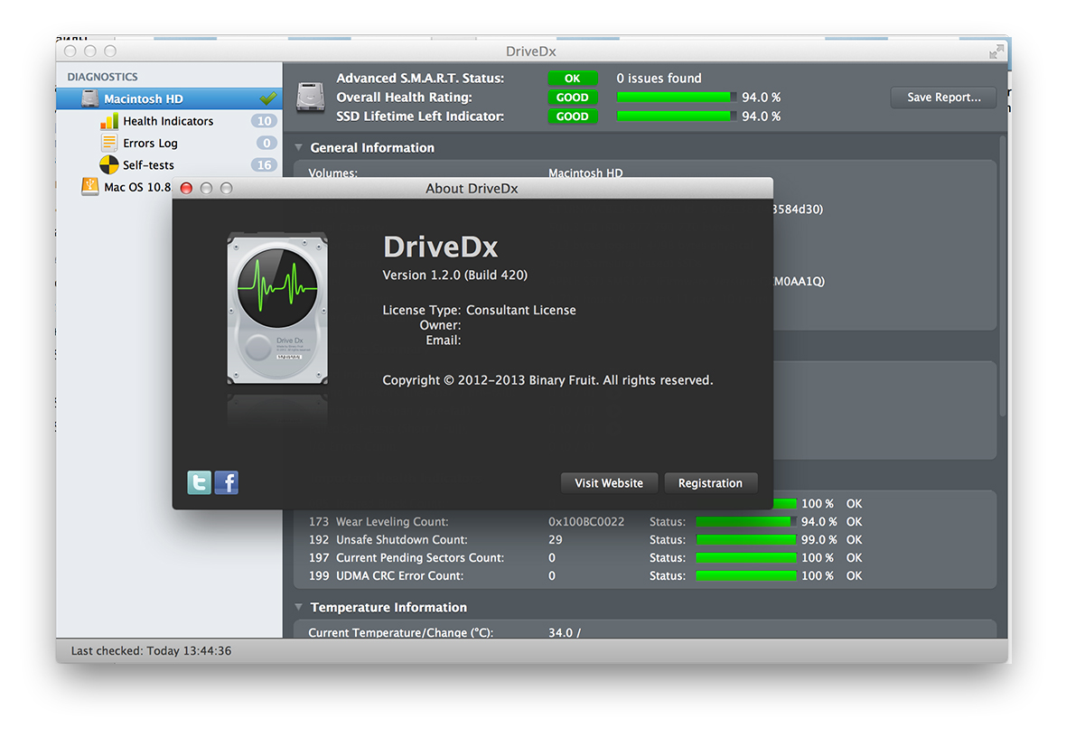Click the Health Indicators bar chart icon
This screenshot has width=1066, height=737.
pyautogui.click(x=109, y=121)
